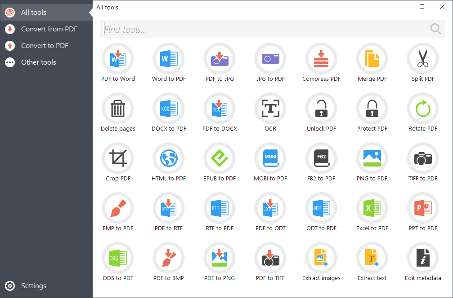
Task: Open the Extract images tool
Action: (321, 262)
